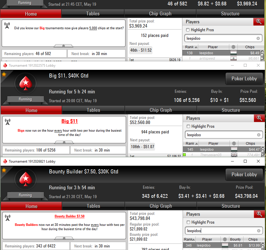Switch to Tables tab in top tournament window
Image resolution: width=266 pixels, height=250 pixels.
93,14
